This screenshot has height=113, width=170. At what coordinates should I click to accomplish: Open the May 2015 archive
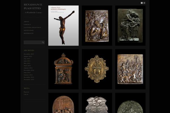[27, 63]
